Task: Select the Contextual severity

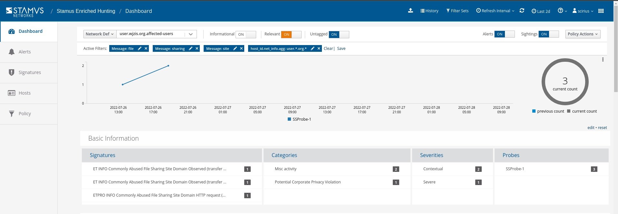Action: [452, 169]
